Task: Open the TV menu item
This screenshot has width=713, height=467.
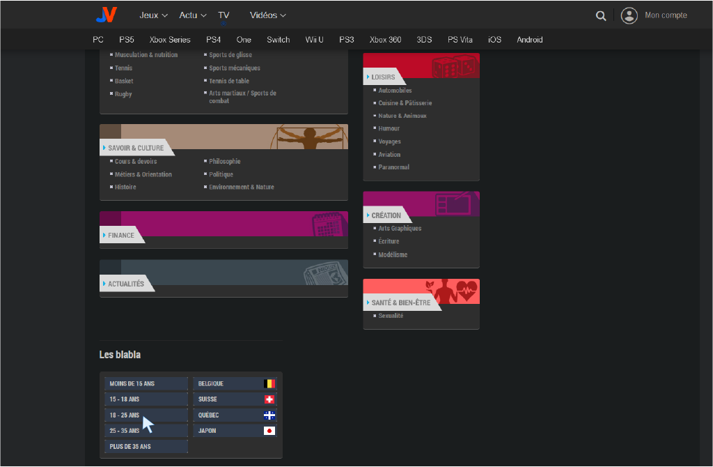Action: pyautogui.click(x=224, y=15)
